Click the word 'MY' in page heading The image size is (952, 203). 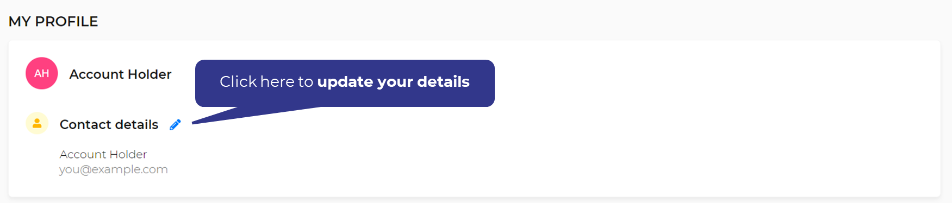(20, 21)
